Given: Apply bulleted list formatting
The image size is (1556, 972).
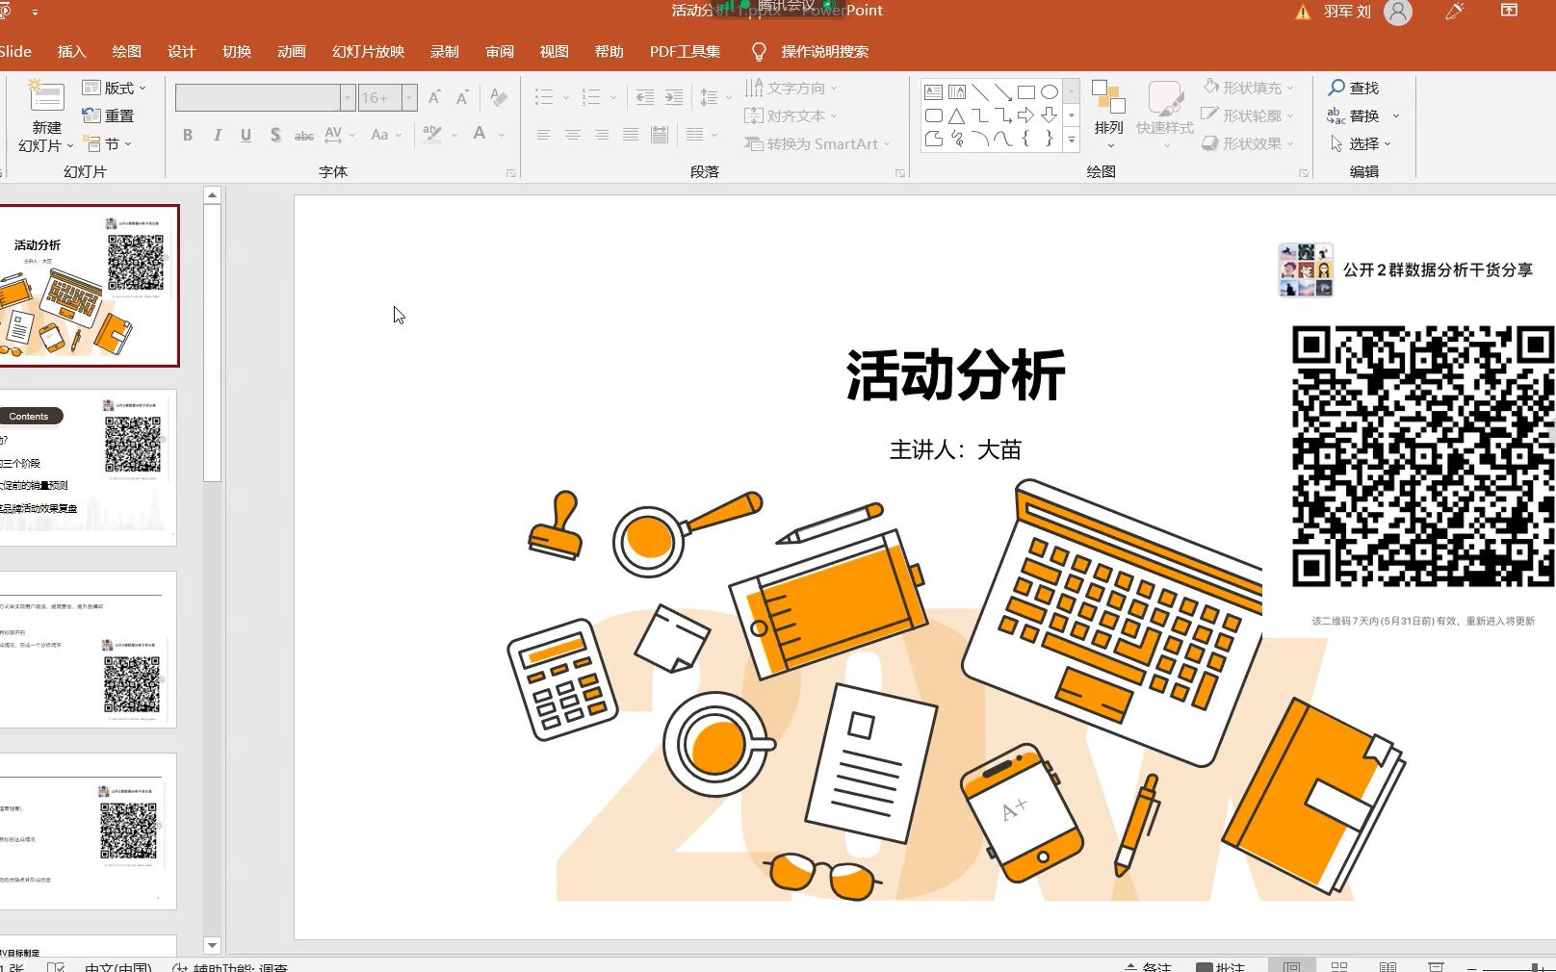Looking at the screenshot, I should click(x=545, y=97).
